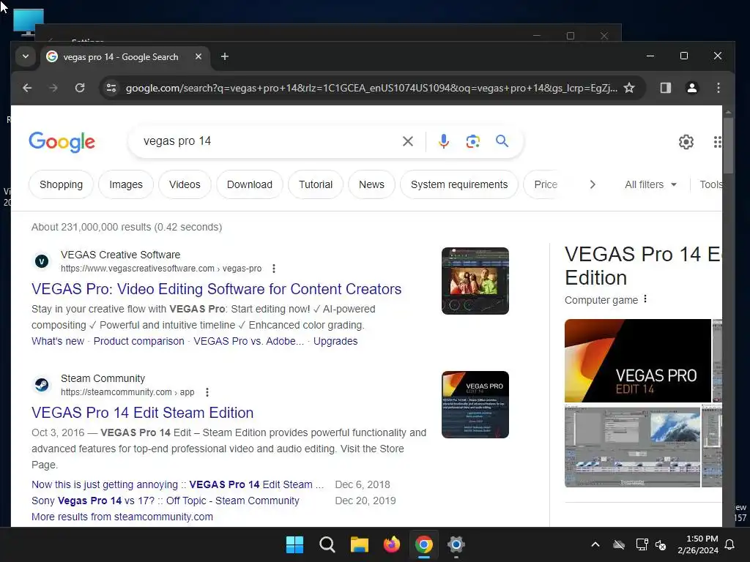Open 'Sony Vegas Pro 14 vs 17?' thread
Viewport: 750px width, 562px height.
[x=166, y=501]
